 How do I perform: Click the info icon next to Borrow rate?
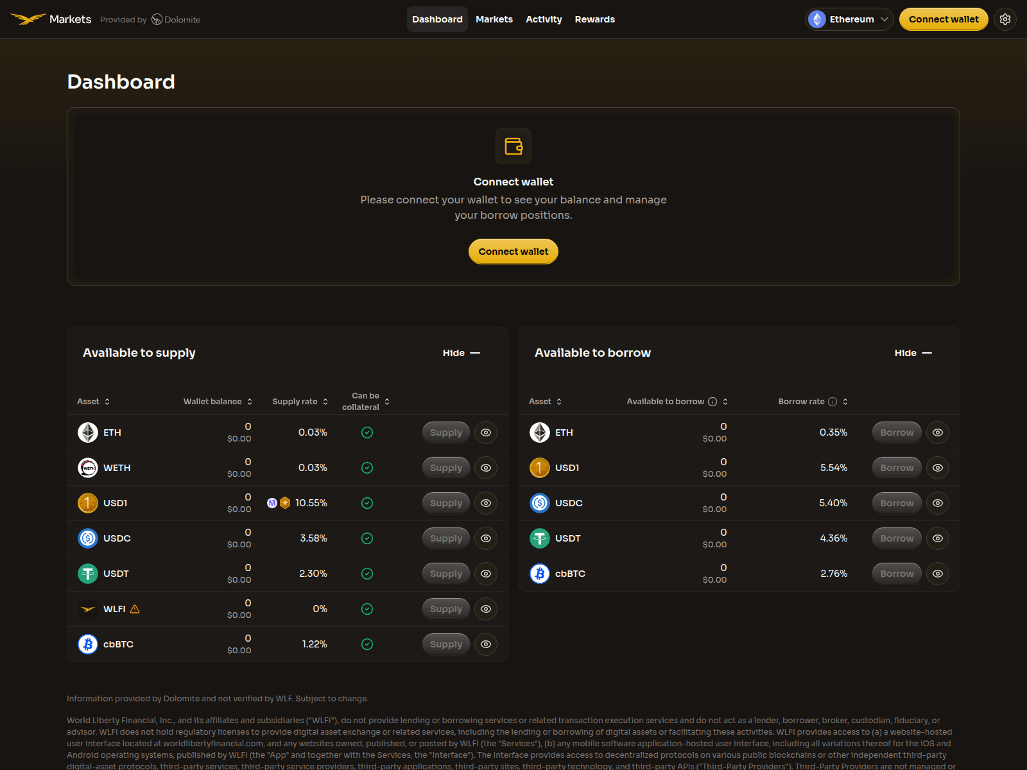[x=833, y=402]
